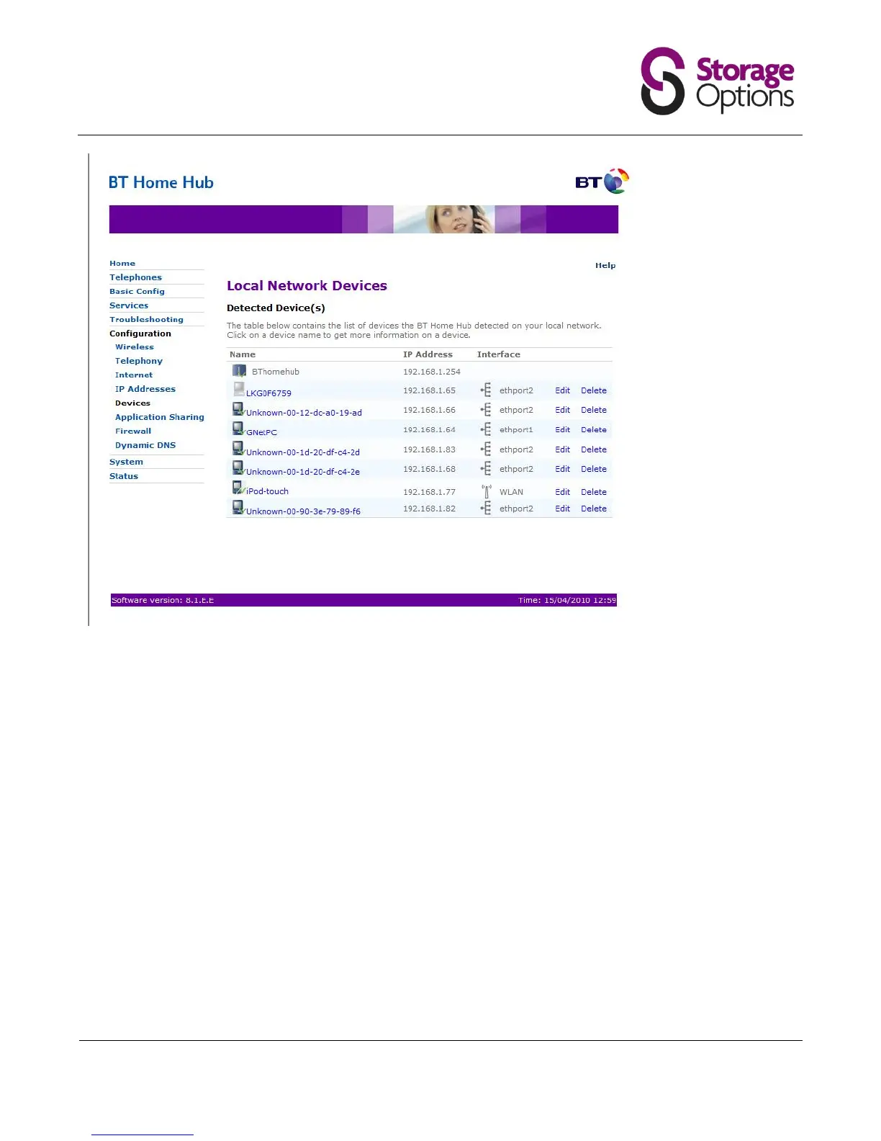The height and width of the screenshot is (1141, 881).
Task: Open device LKG0F6759 details
Action: [268, 393]
